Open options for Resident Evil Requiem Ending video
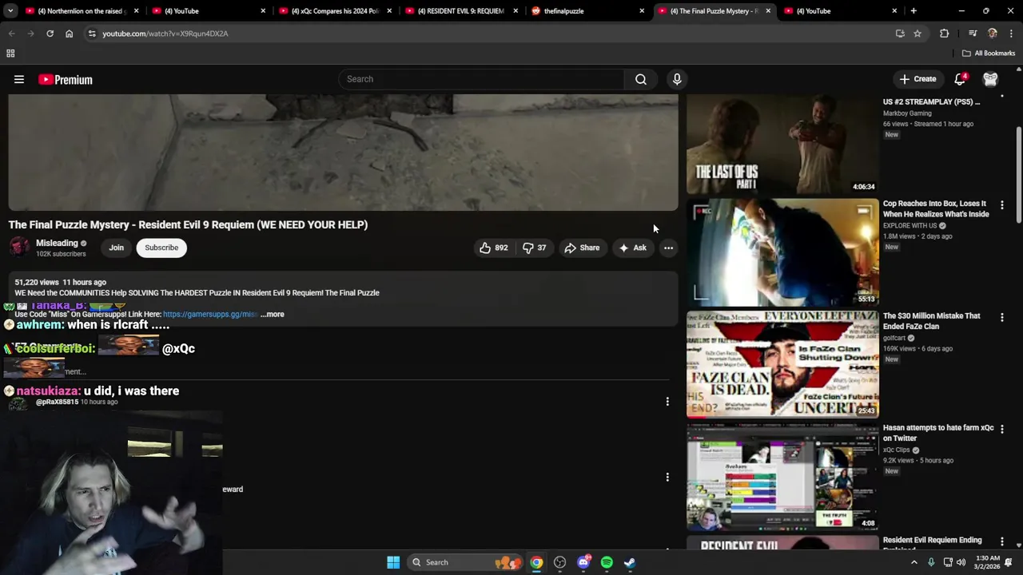Viewport: 1023px width, 575px height. [1002, 541]
